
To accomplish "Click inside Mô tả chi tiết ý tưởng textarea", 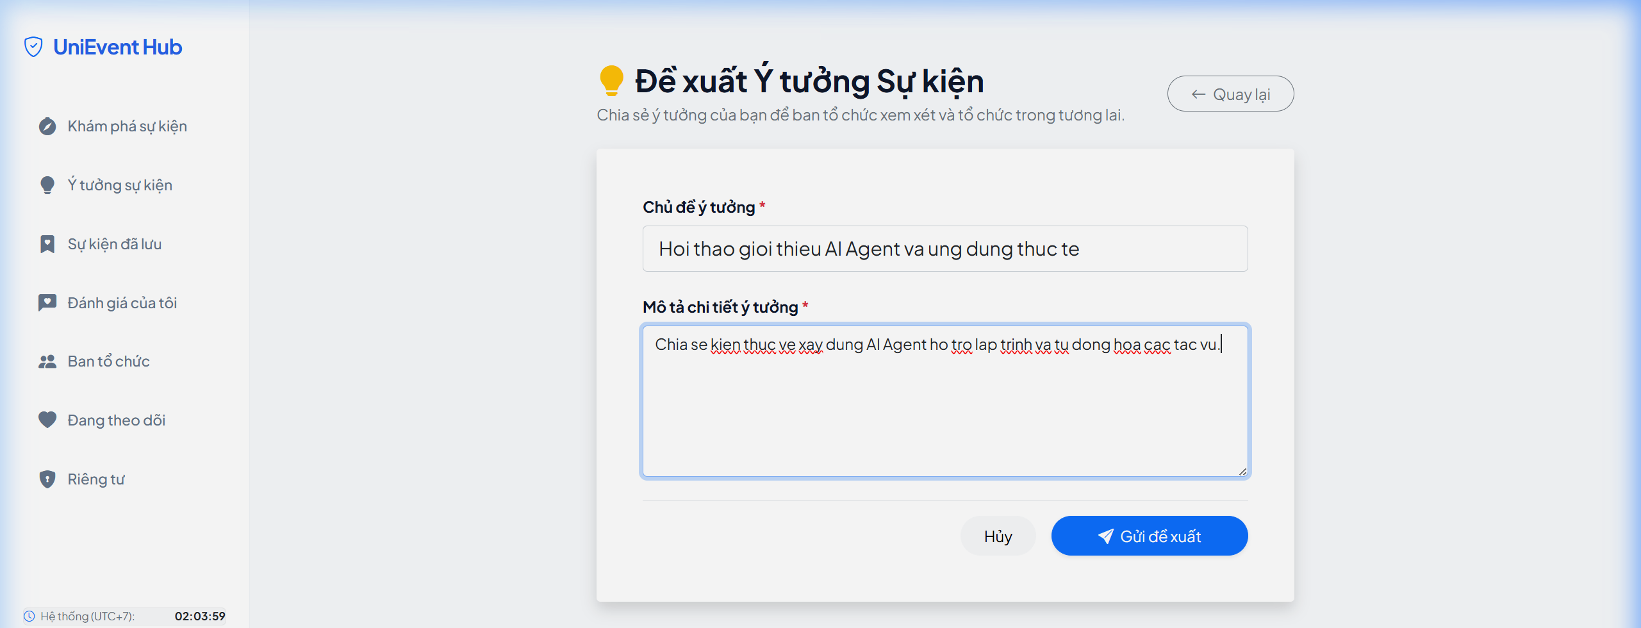I will (945, 401).
